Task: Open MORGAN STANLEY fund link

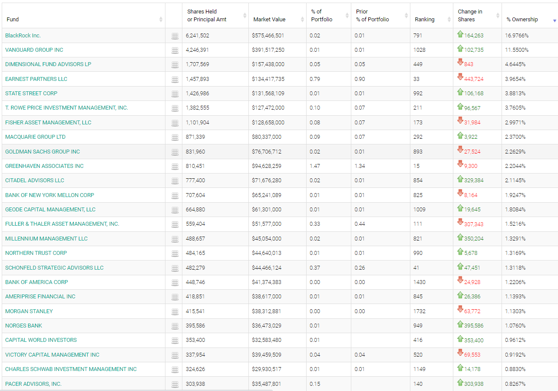Action: 29,311
